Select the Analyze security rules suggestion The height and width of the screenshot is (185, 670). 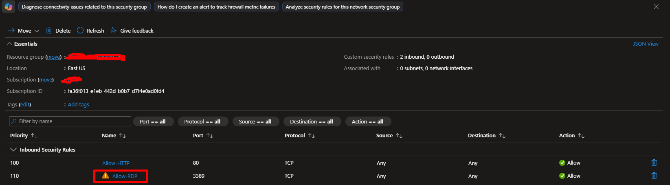point(343,7)
